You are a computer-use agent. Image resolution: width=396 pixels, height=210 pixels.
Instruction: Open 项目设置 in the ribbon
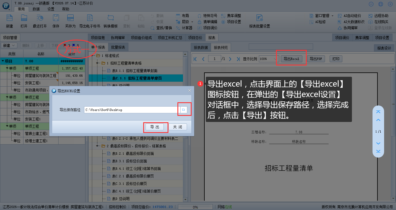[x=231, y=22]
